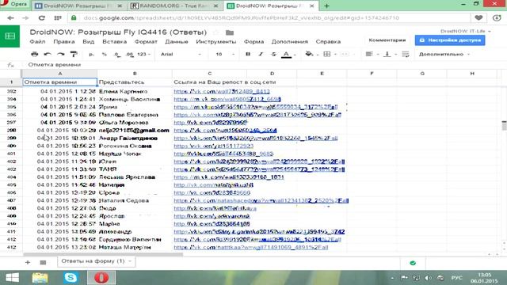This screenshot has height=285, width=507.
Task: Reload the page in Opera
Action: coord(42,18)
